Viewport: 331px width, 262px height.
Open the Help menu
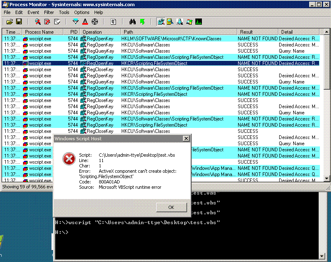click(x=98, y=12)
